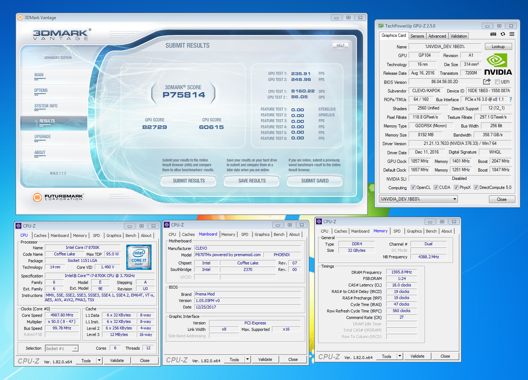
Task: Click the Core Speed value field
Action: click(x=62, y=315)
